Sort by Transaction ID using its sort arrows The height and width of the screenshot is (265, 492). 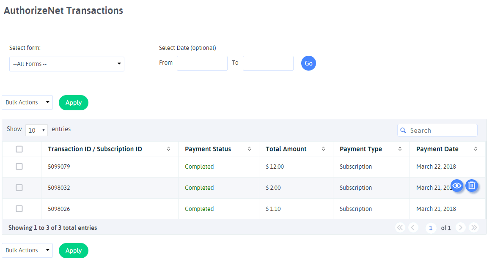pos(168,149)
